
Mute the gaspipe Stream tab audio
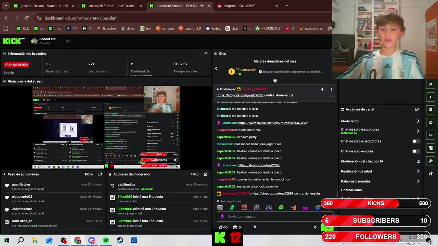66,6
